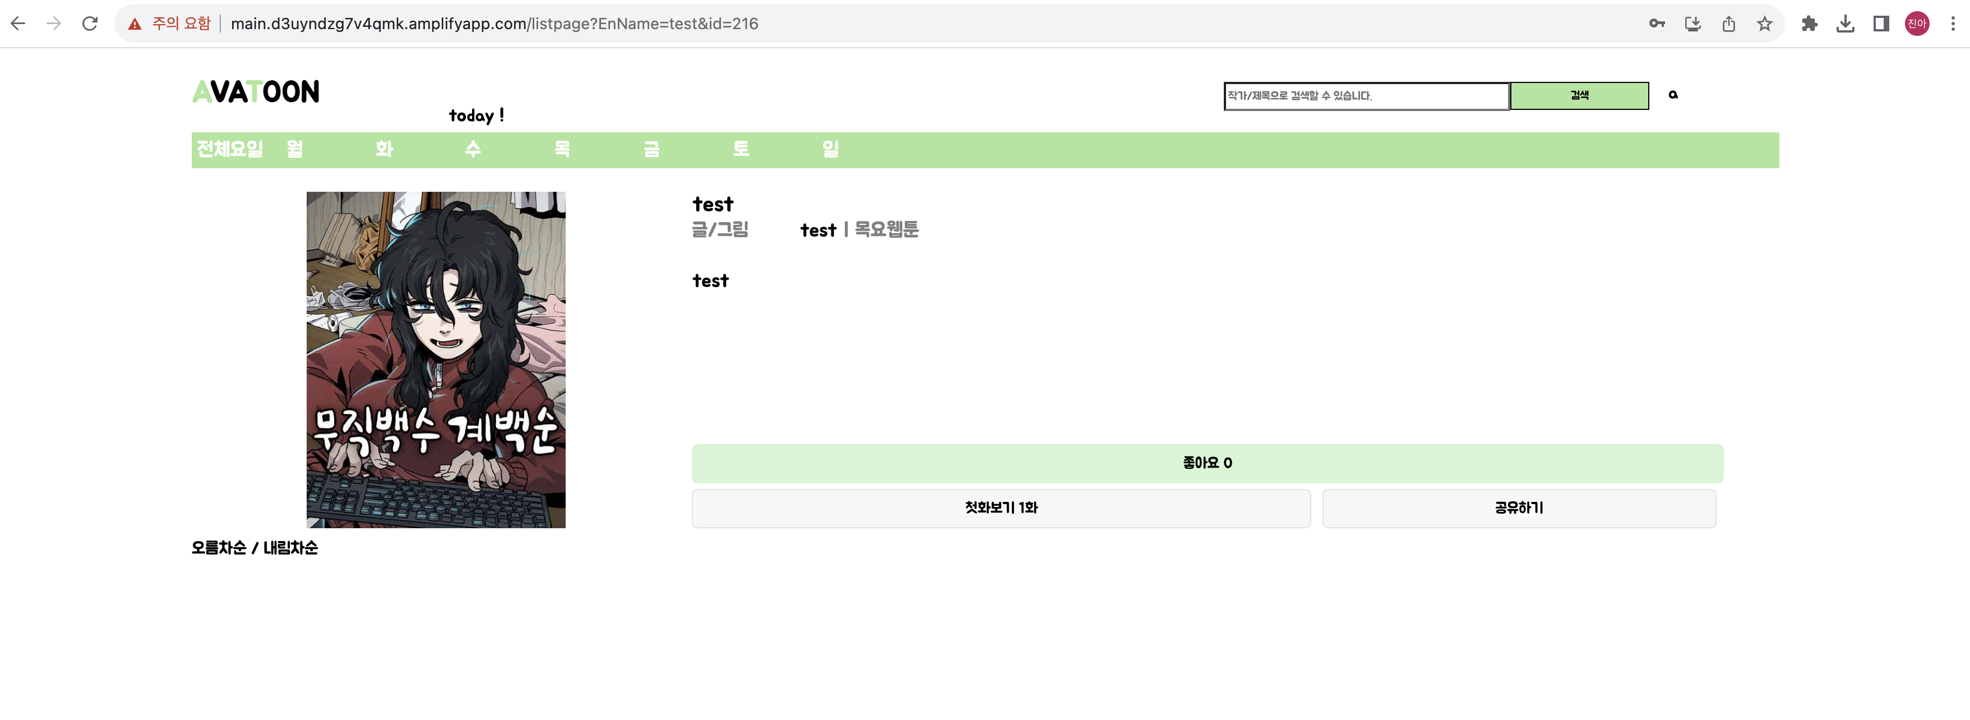Image resolution: width=1970 pixels, height=720 pixels.
Task: Reload the current page
Action: [x=90, y=24]
